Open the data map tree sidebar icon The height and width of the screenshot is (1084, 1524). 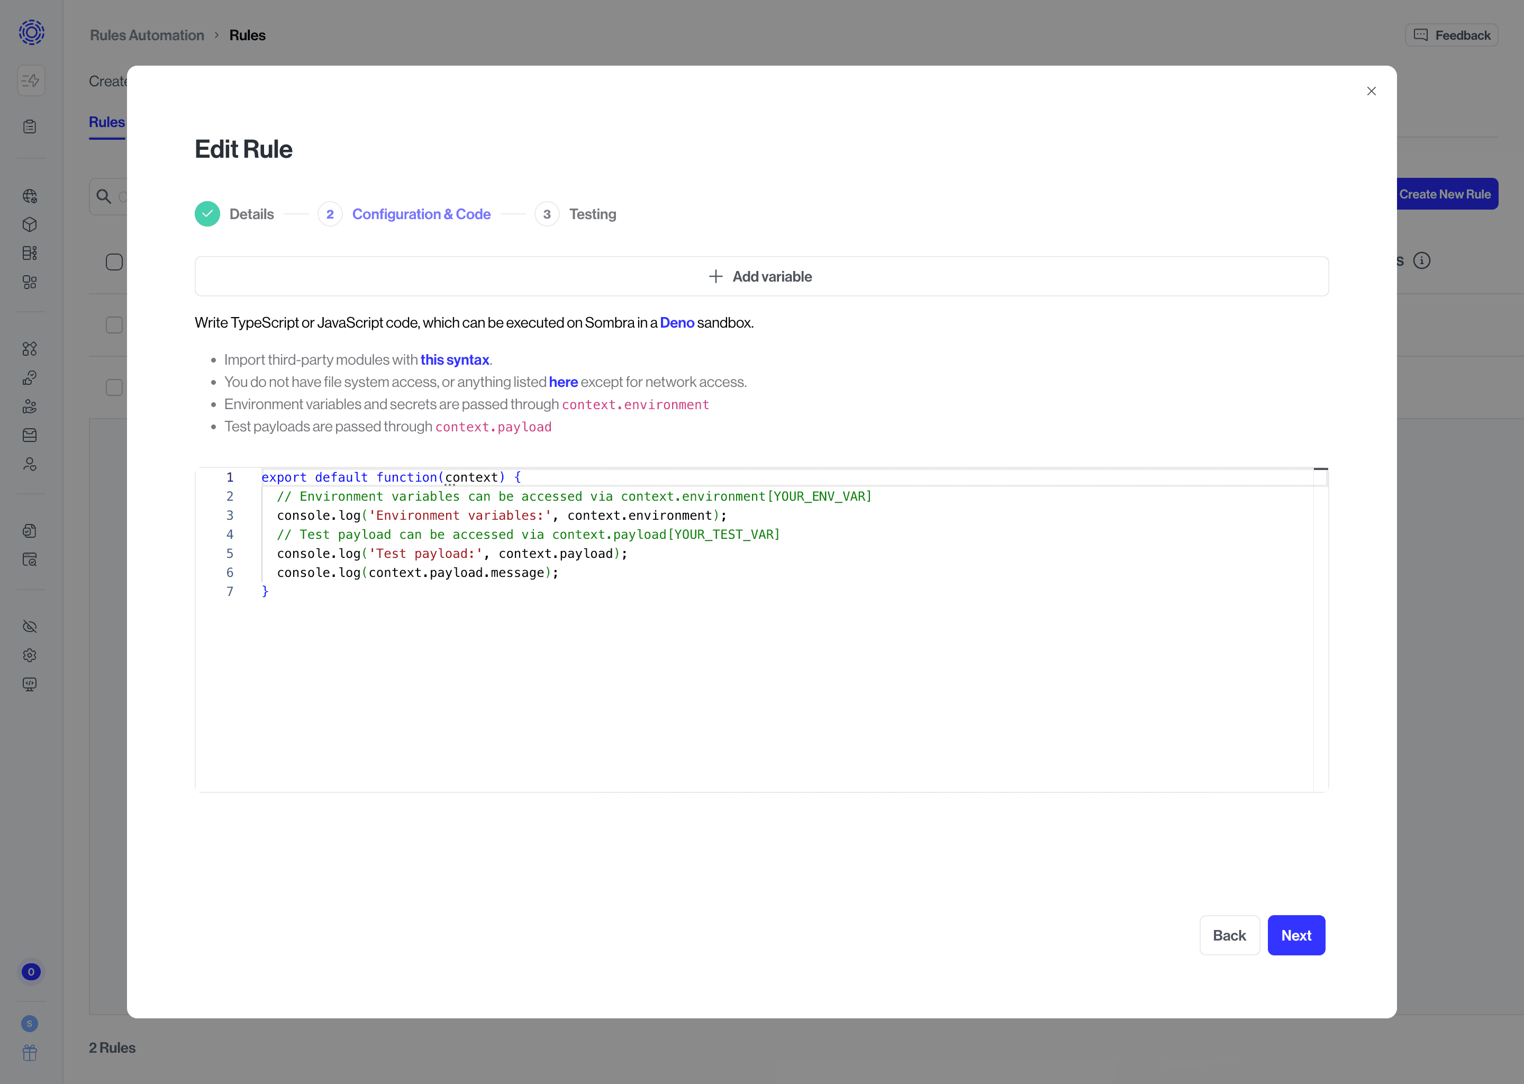click(x=30, y=254)
